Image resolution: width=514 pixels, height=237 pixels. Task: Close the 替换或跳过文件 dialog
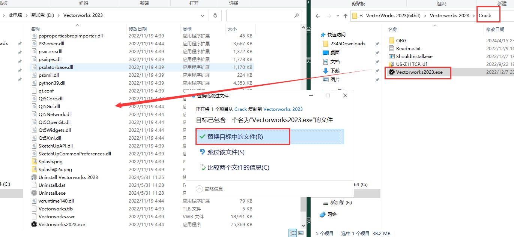345,96
